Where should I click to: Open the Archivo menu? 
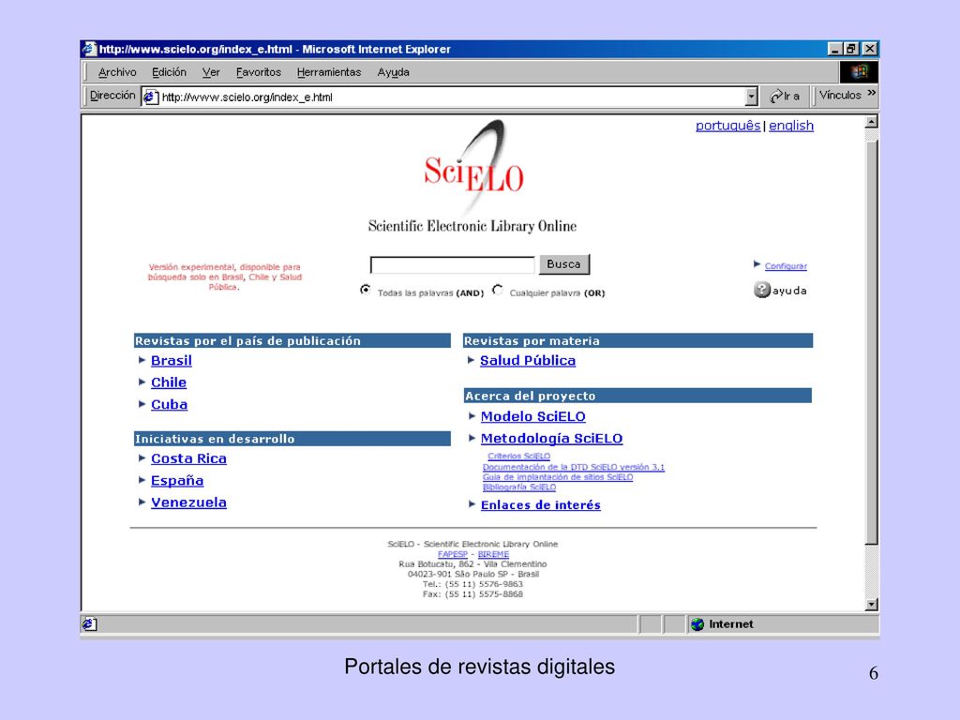[x=117, y=72]
